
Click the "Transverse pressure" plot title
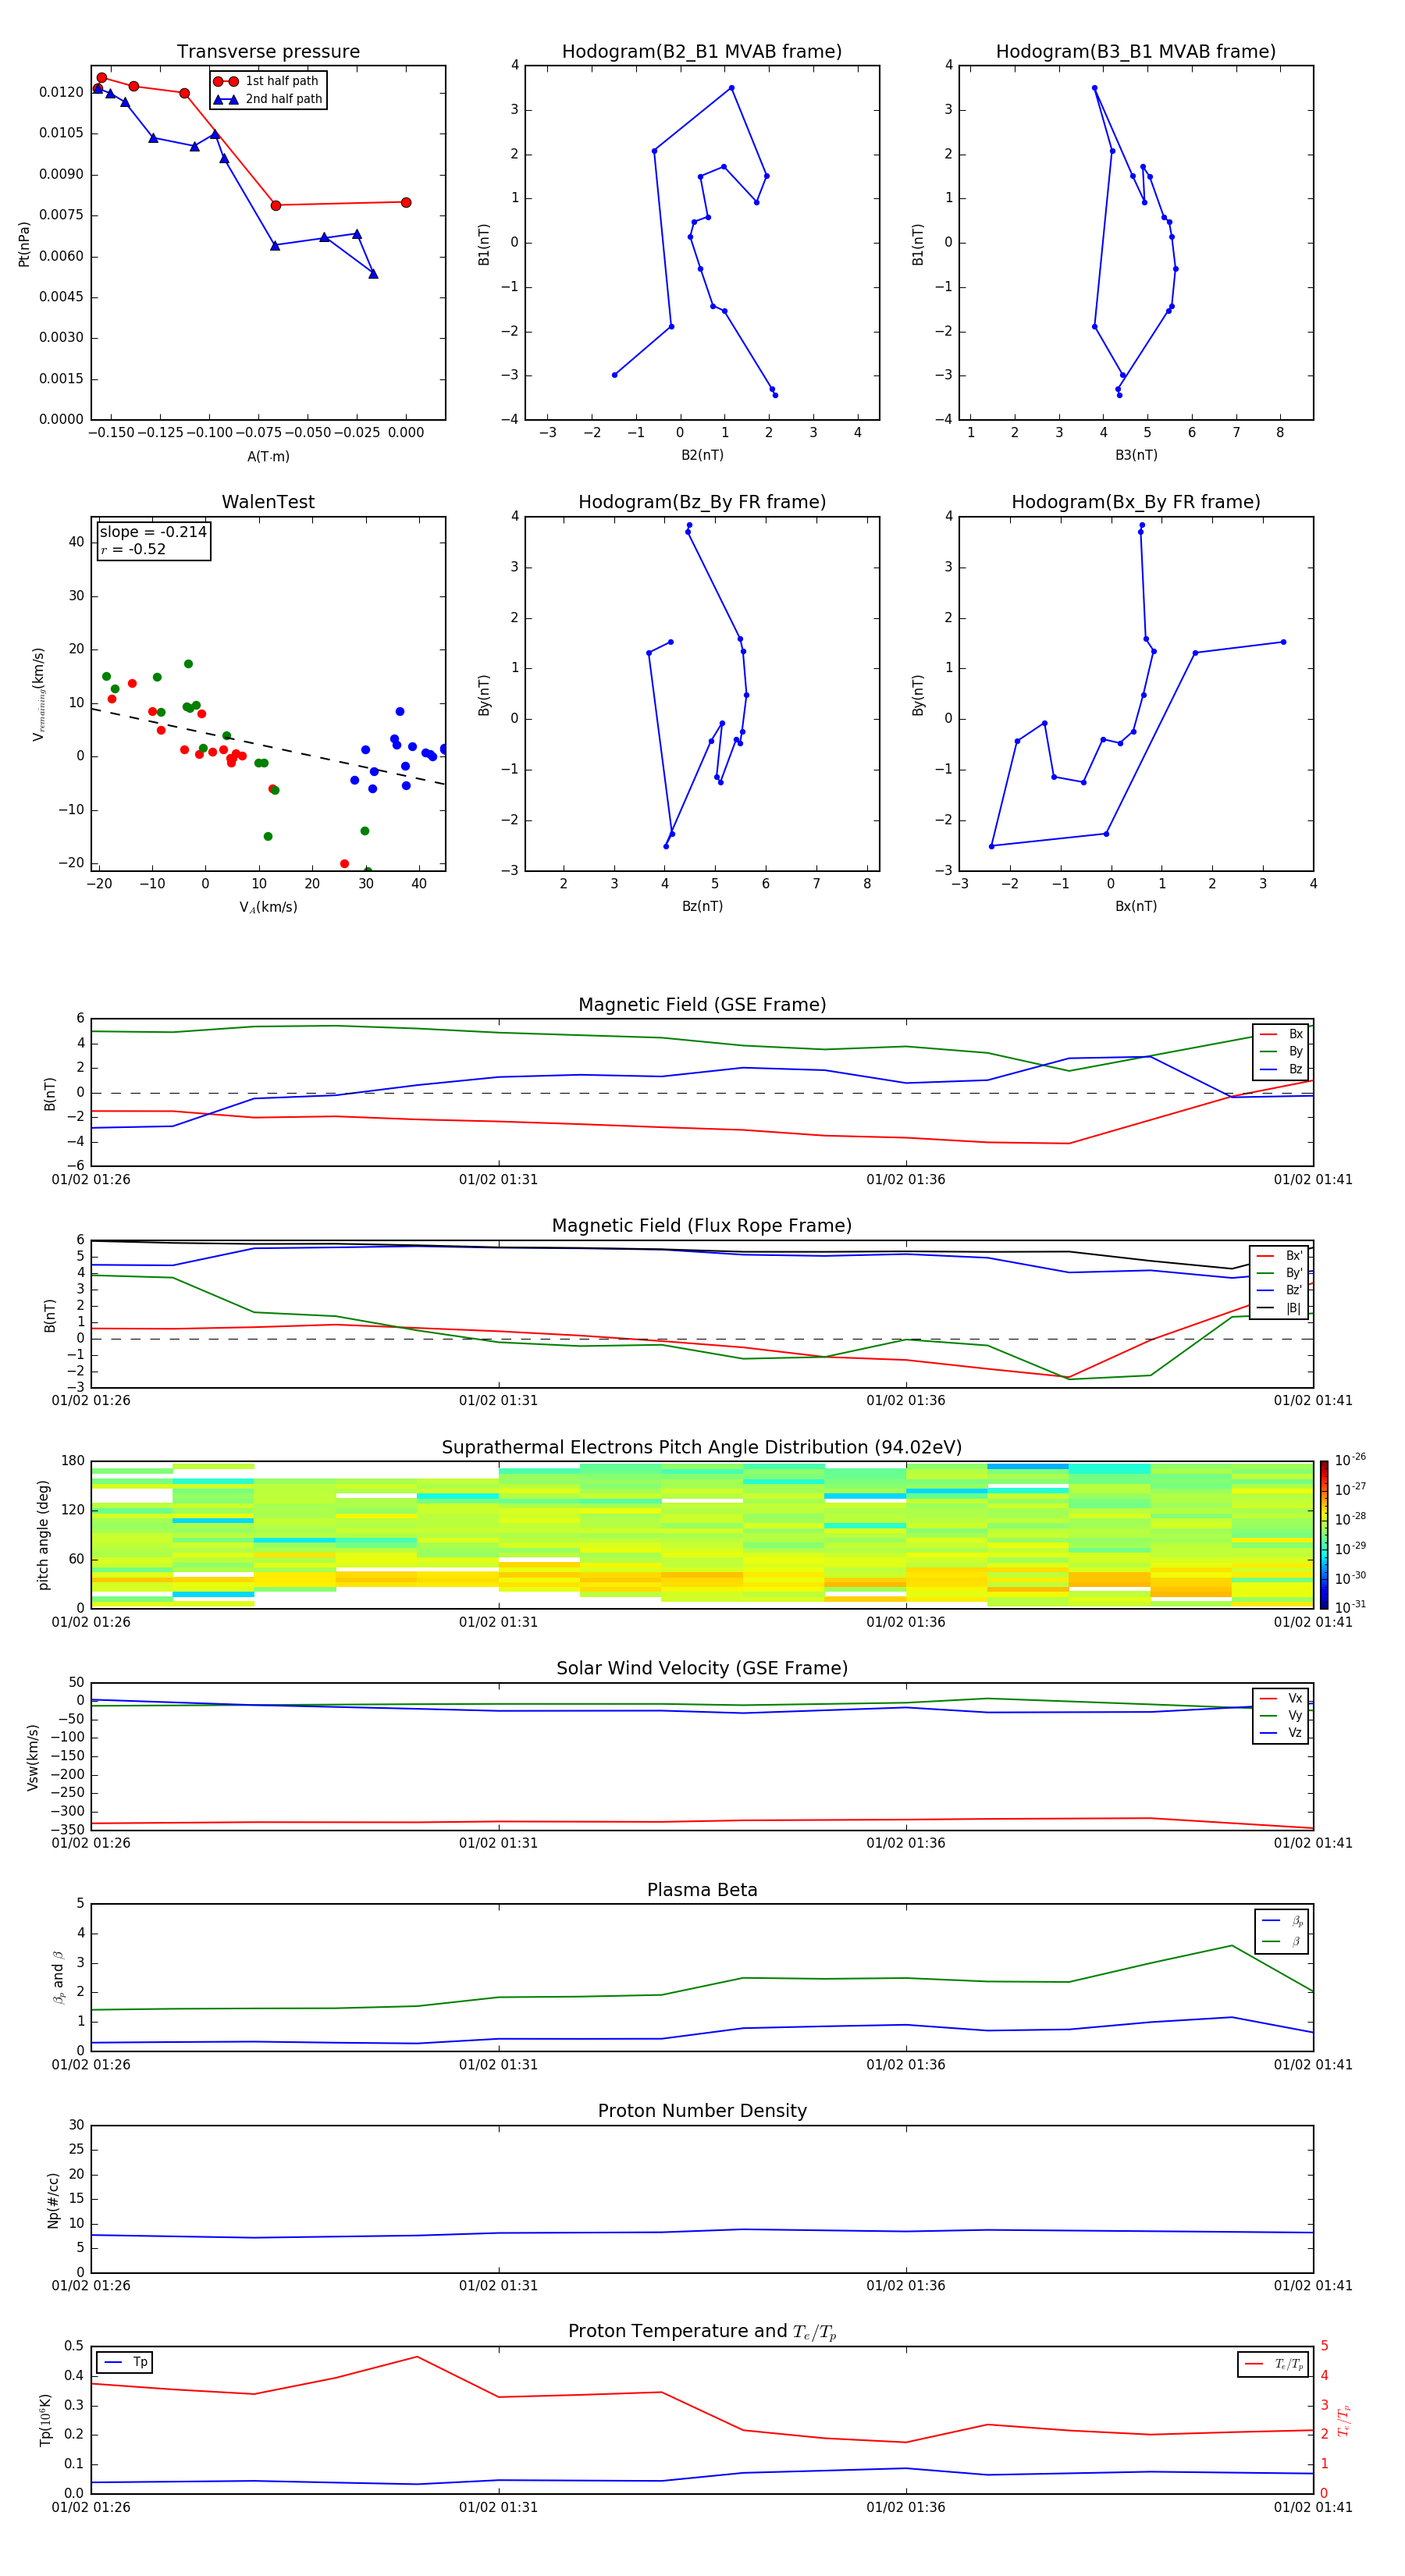pos(268,52)
